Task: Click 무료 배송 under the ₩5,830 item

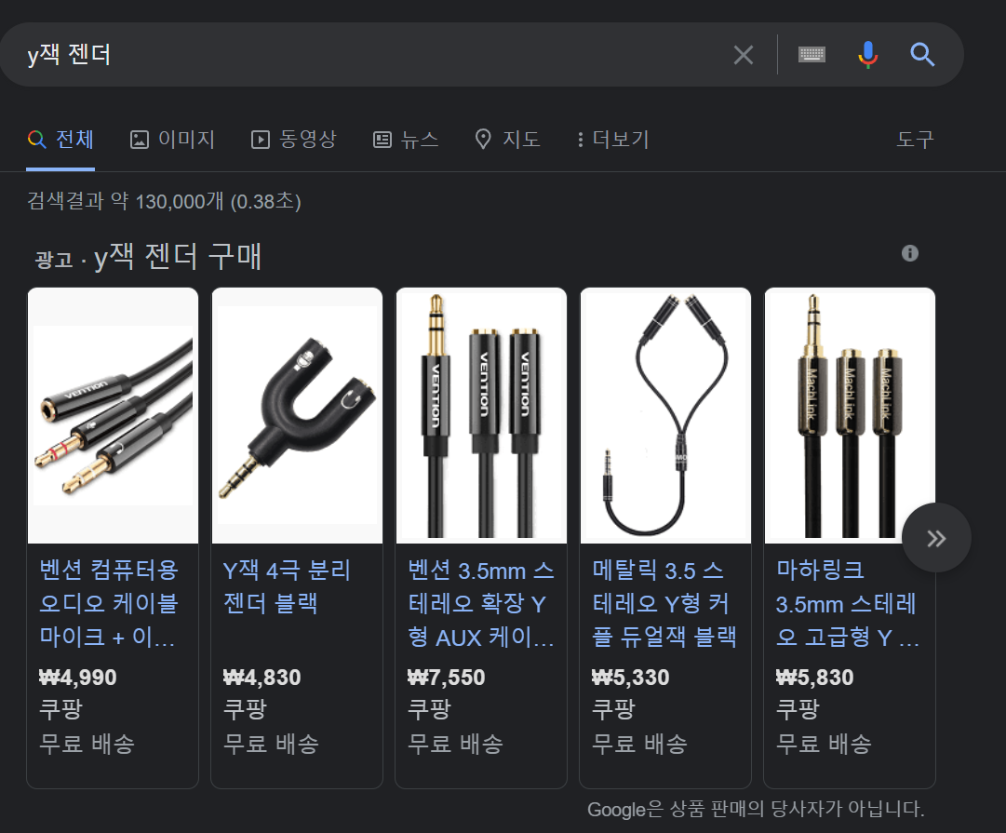Action: click(x=824, y=745)
